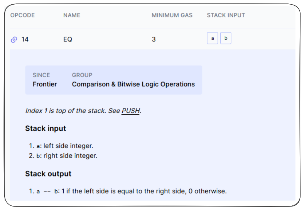
Task: Click the 'b: right side integer' list item
Action: [67, 156]
